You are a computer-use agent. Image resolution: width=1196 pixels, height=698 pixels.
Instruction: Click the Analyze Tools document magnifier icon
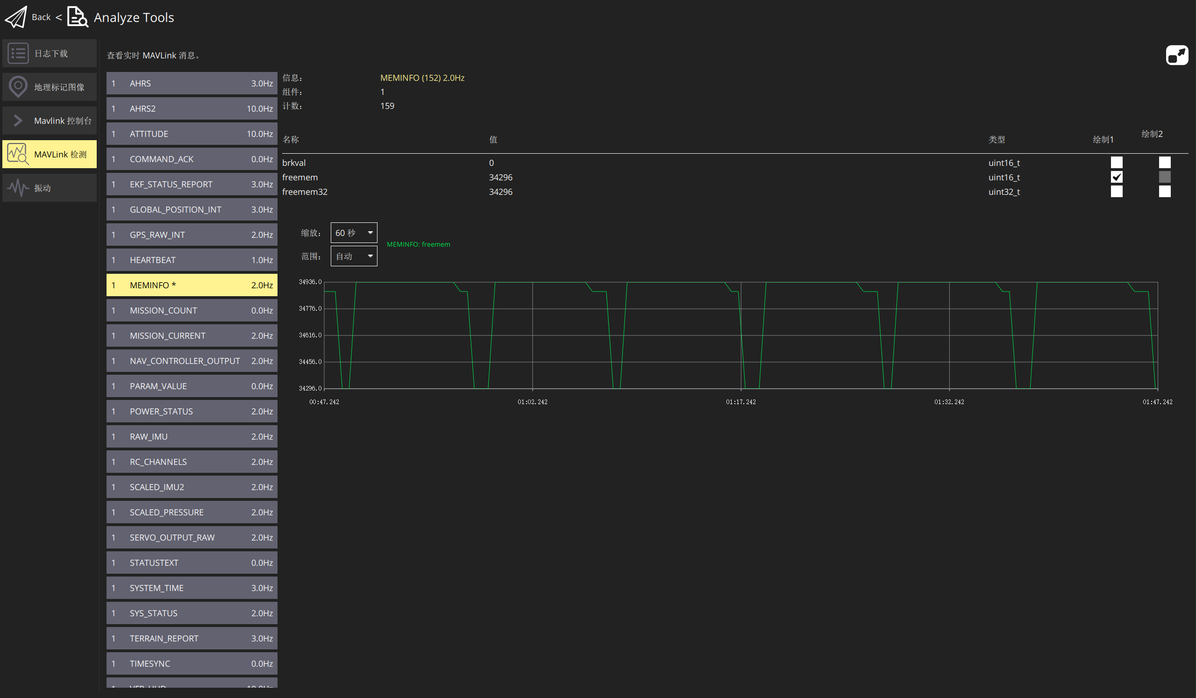coord(78,17)
